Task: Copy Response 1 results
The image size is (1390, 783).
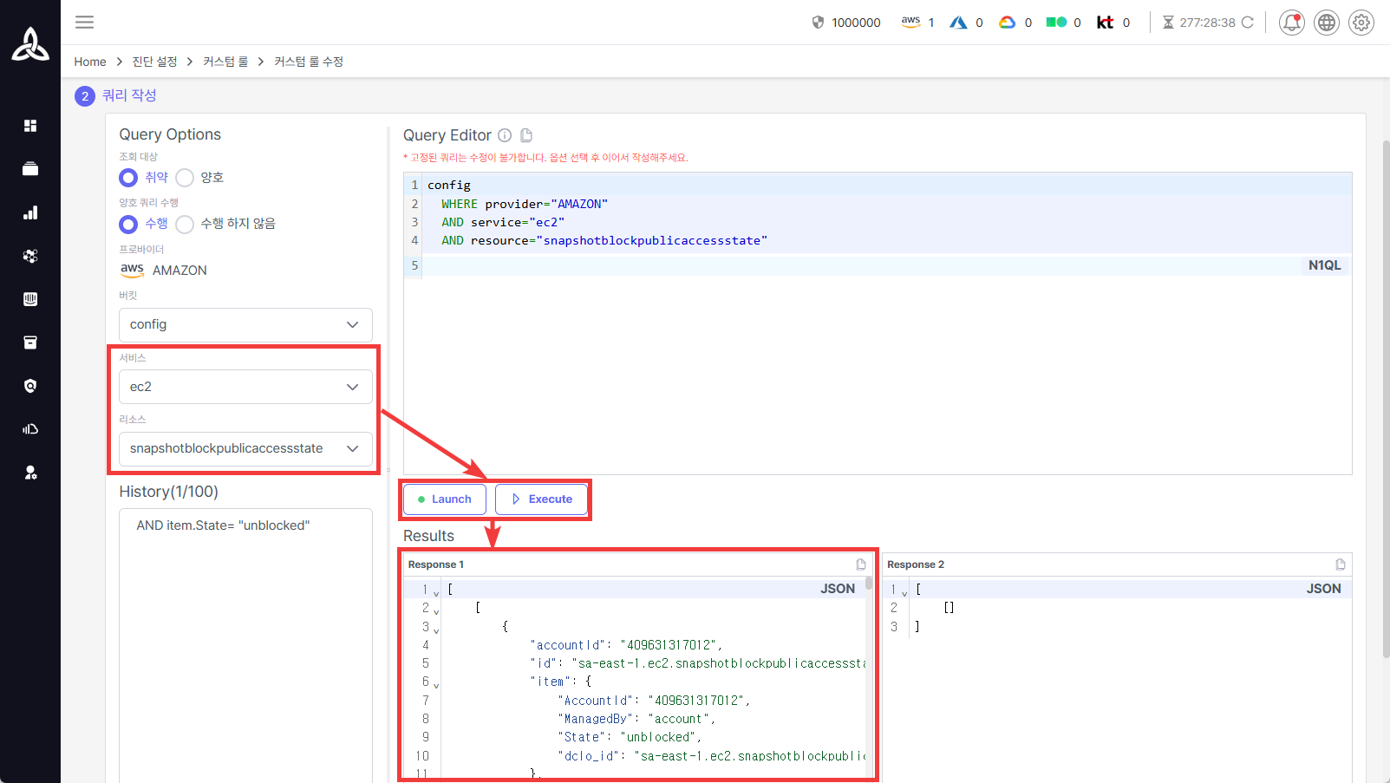Action: tap(861, 564)
